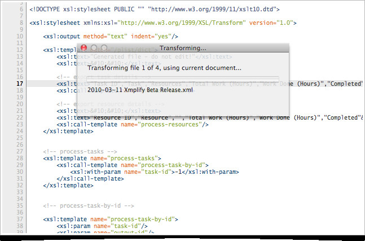Click the DOCTYPE declaration on line 6

pos(155,10)
